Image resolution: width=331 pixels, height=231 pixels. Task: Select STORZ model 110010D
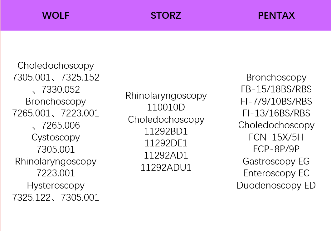166,107
